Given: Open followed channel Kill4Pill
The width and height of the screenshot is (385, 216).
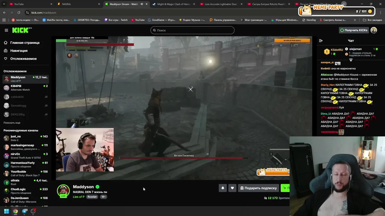Looking at the screenshot, I should click(x=26, y=88).
